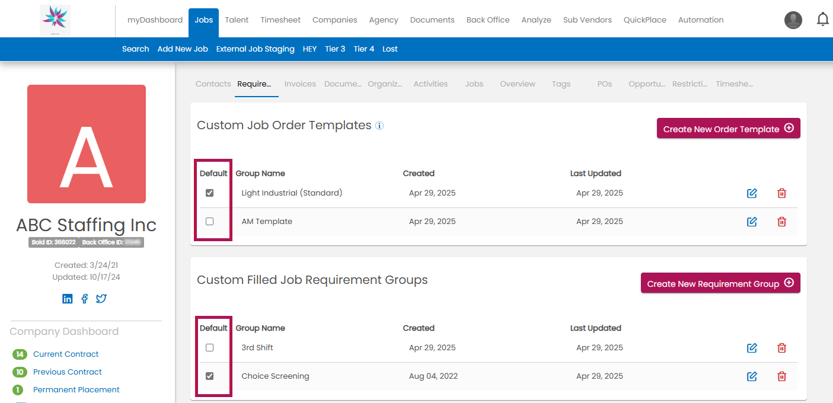The image size is (833, 403).
Task: Click the ABC Staffing company logo tile
Action: click(x=87, y=144)
